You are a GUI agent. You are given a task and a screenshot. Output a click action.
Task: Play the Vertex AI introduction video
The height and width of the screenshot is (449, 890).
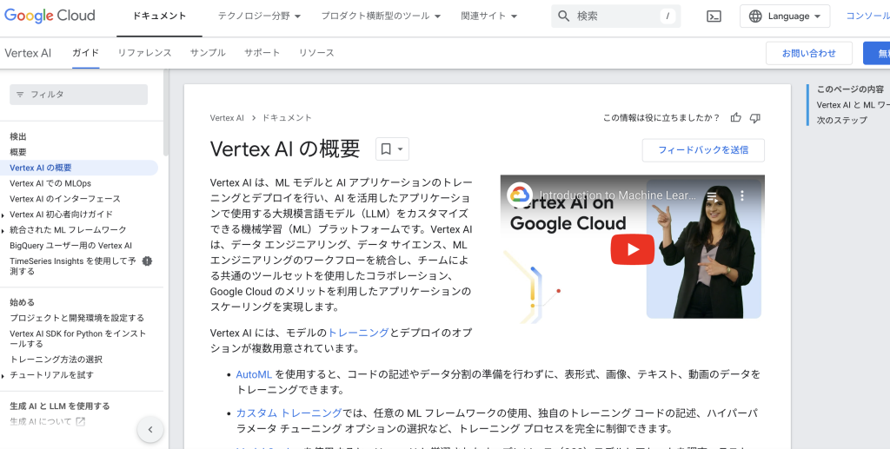point(632,249)
